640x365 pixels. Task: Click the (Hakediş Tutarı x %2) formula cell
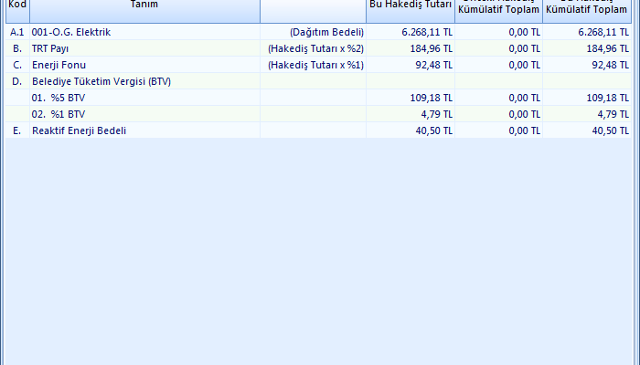click(315, 48)
